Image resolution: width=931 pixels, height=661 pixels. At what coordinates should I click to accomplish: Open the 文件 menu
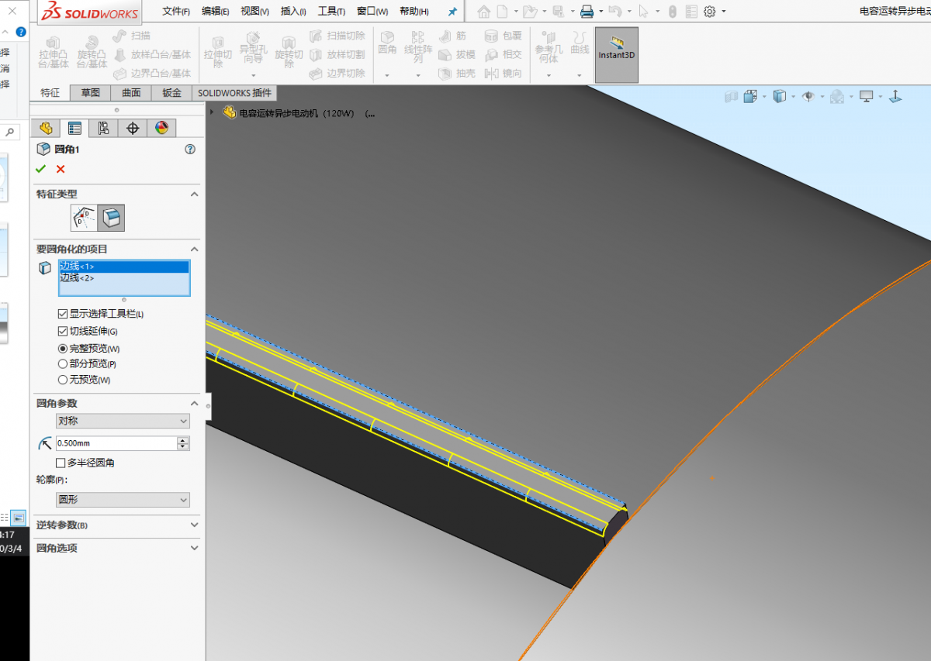pos(176,11)
